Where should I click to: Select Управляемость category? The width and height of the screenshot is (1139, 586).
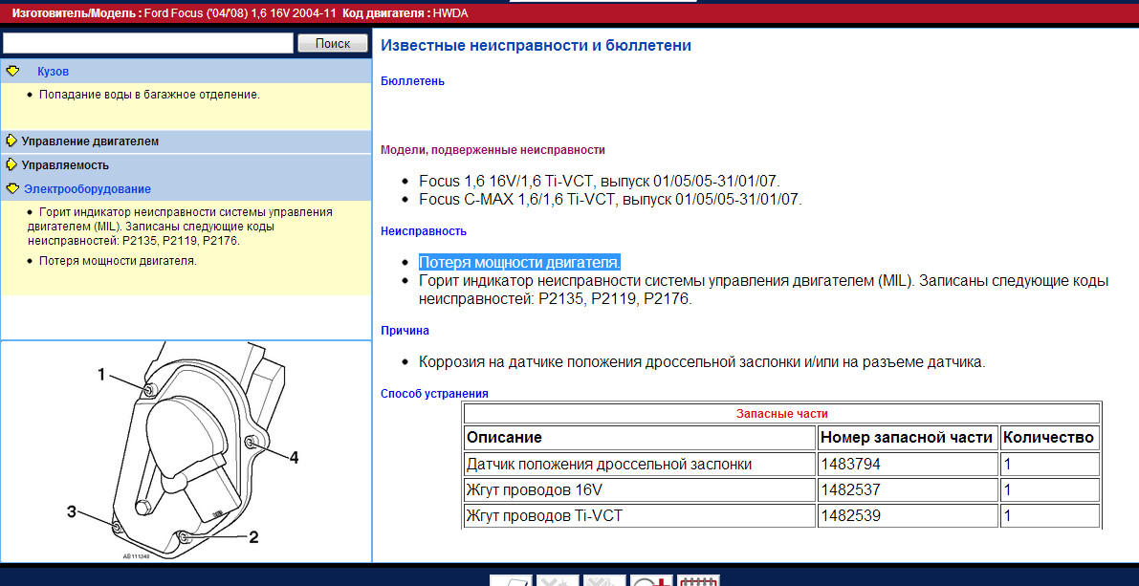(65, 164)
